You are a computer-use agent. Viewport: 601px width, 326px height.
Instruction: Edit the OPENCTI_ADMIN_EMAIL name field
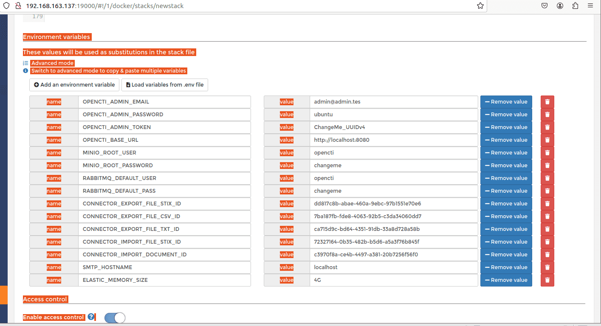tap(164, 102)
